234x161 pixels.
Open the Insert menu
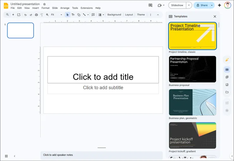coord(35,8)
